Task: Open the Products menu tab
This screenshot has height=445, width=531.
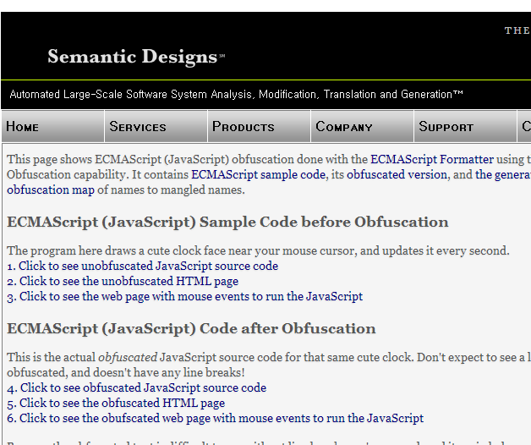Action: [259, 126]
